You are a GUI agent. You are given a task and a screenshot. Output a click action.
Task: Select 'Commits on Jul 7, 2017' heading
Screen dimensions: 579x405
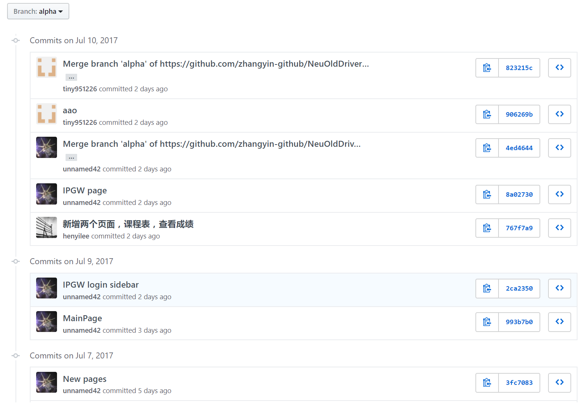72,356
